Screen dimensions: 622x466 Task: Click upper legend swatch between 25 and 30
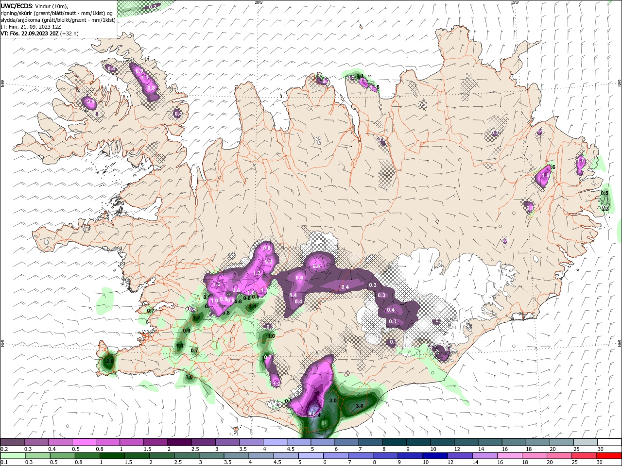pyautogui.click(x=586, y=442)
